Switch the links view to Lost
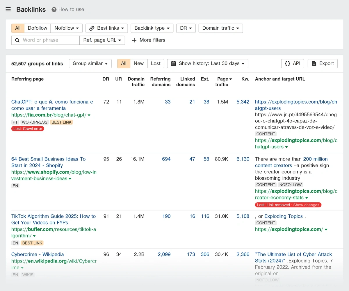Viewport: 349px width, 291px height. pyautogui.click(x=156, y=63)
